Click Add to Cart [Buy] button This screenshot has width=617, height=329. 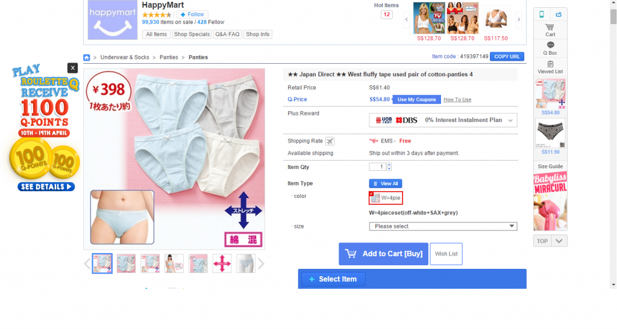[x=383, y=254]
